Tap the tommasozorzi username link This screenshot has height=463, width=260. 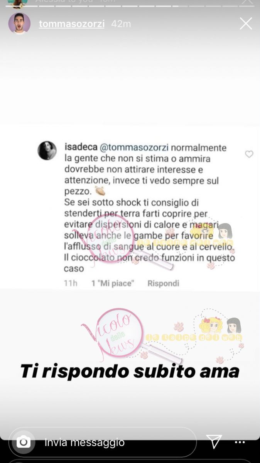coord(72,24)
